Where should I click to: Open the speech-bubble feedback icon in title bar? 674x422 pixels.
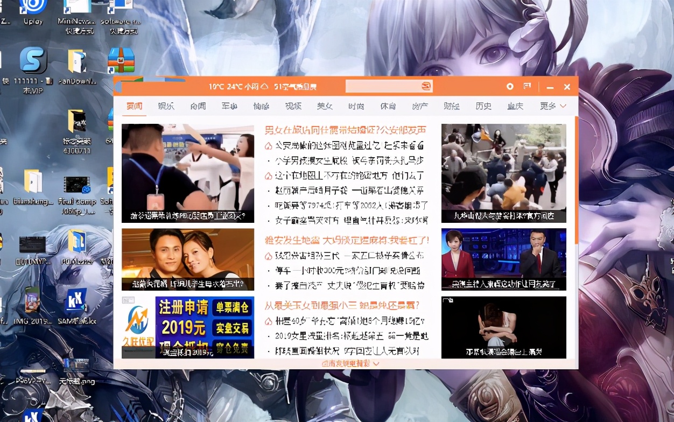click(x=526, y=87)
